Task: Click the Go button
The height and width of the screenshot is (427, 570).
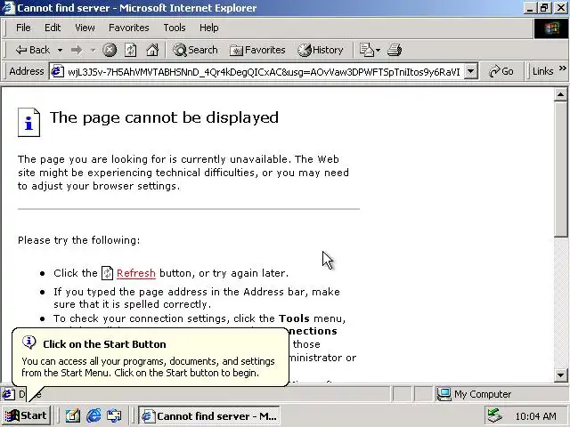Action: tap(501, 71)
